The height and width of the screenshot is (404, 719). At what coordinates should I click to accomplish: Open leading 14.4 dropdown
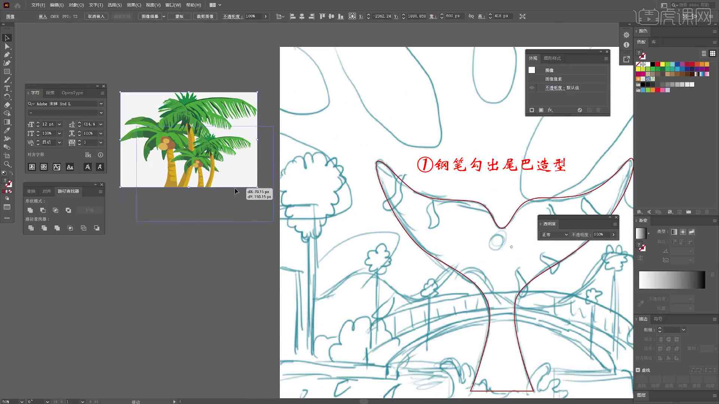pyautogui.click(x=101, y=124)
